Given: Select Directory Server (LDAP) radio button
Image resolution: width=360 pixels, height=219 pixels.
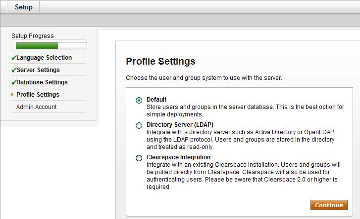Looking at the screenshot, I should 139,125.
